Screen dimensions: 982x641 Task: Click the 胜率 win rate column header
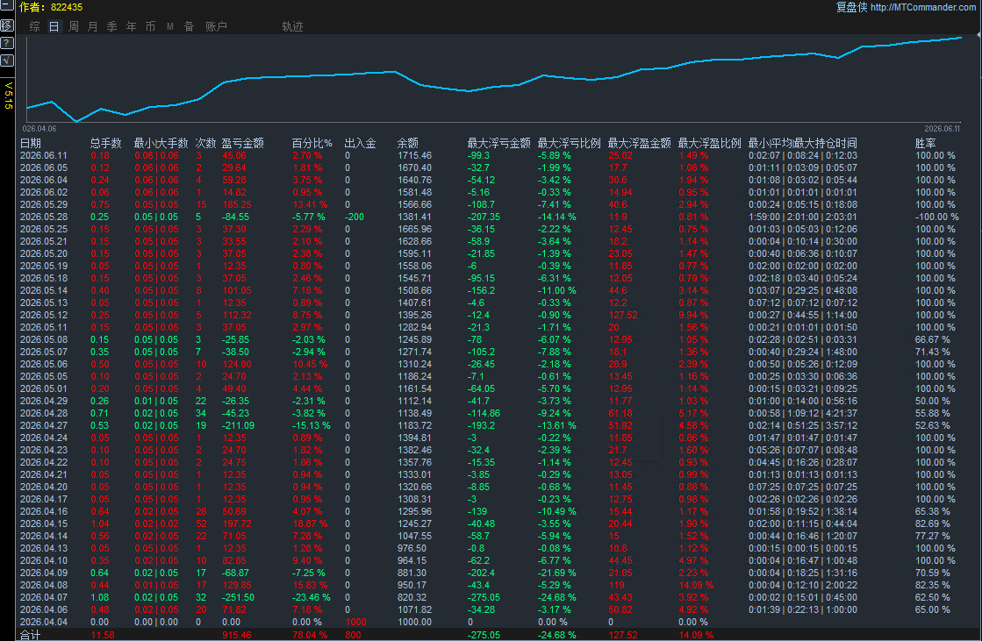[926, 143]
